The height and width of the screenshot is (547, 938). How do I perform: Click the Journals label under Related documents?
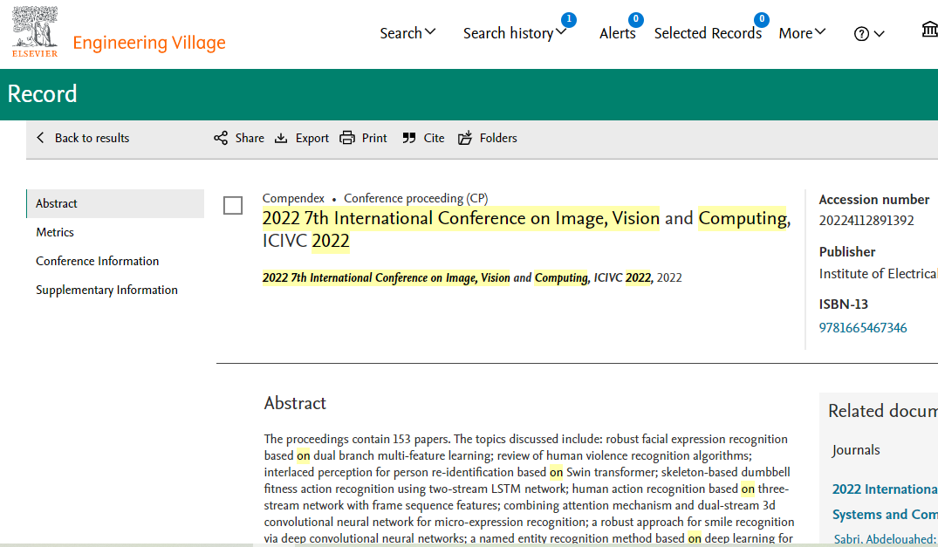855,450
